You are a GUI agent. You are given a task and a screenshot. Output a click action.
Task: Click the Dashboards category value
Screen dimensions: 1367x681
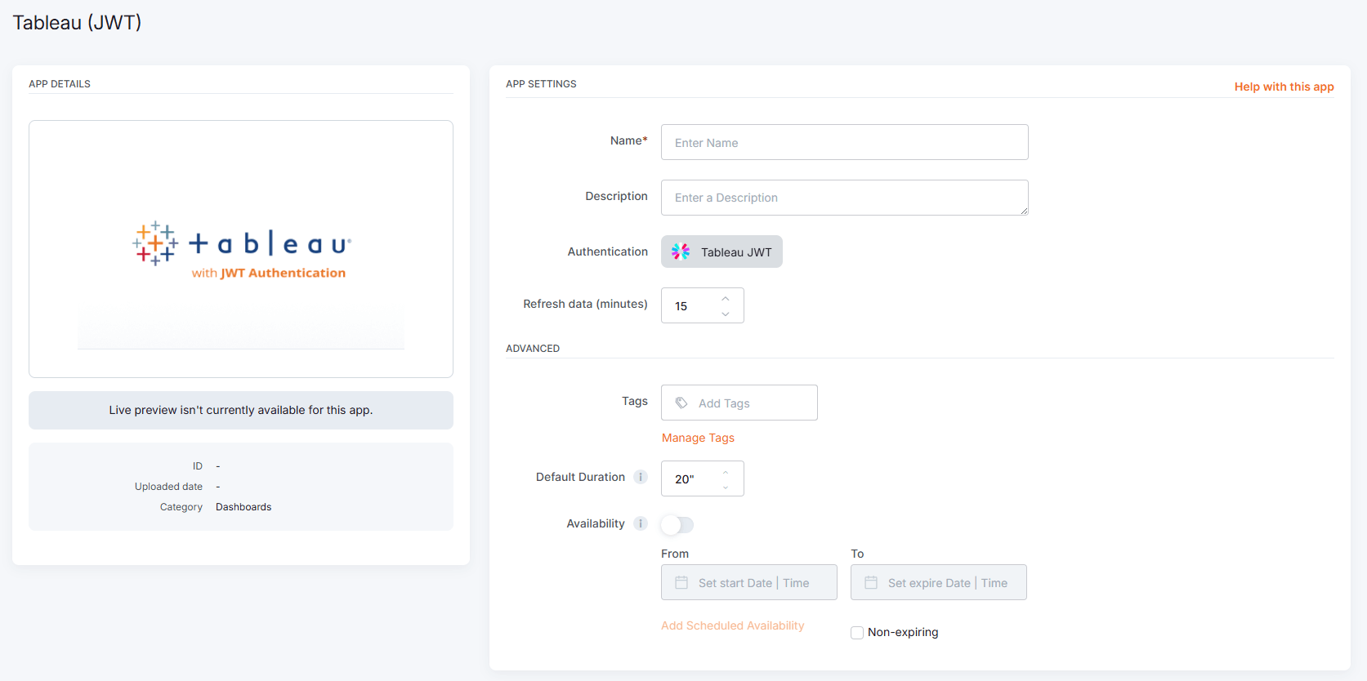243,507
